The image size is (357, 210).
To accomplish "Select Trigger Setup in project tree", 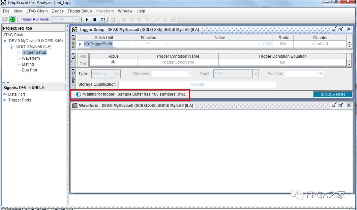I will [x=34, y=52].
